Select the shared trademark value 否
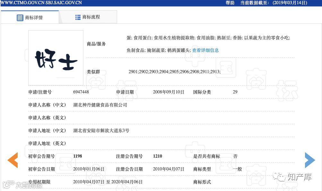The height and width of the screenshot is (191, 322). coord(235,156)
